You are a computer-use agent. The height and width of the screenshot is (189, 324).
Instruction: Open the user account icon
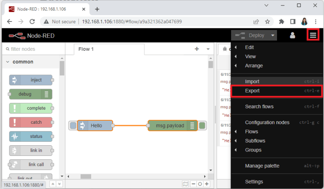(x=292, y=35)
